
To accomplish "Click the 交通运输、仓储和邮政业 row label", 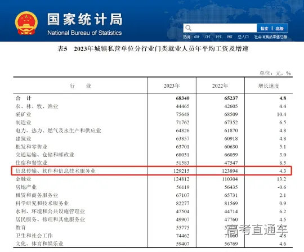I will (45, 155).
